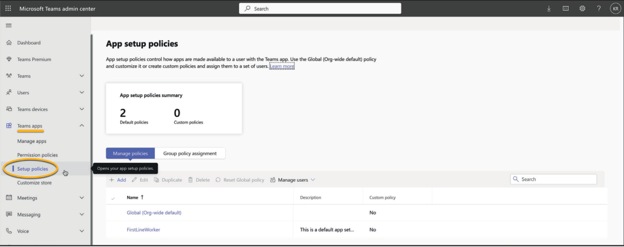Open Permission policies in sidebar
Image resolution: width=624 pixels, height=247 pixels.
[38, 155]
